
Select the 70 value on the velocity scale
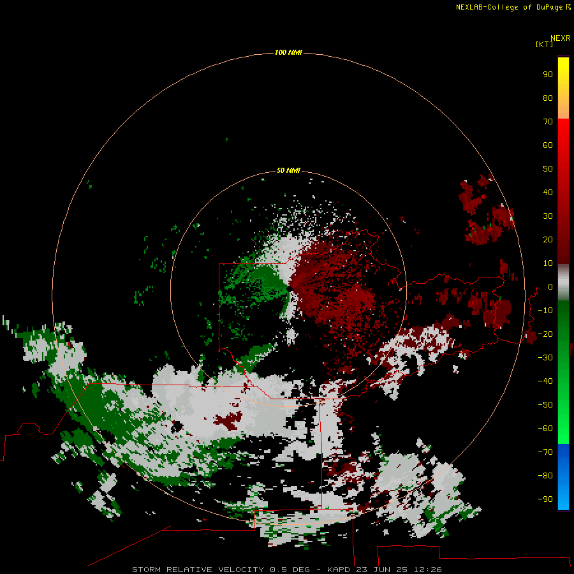(x=548, y=122)
